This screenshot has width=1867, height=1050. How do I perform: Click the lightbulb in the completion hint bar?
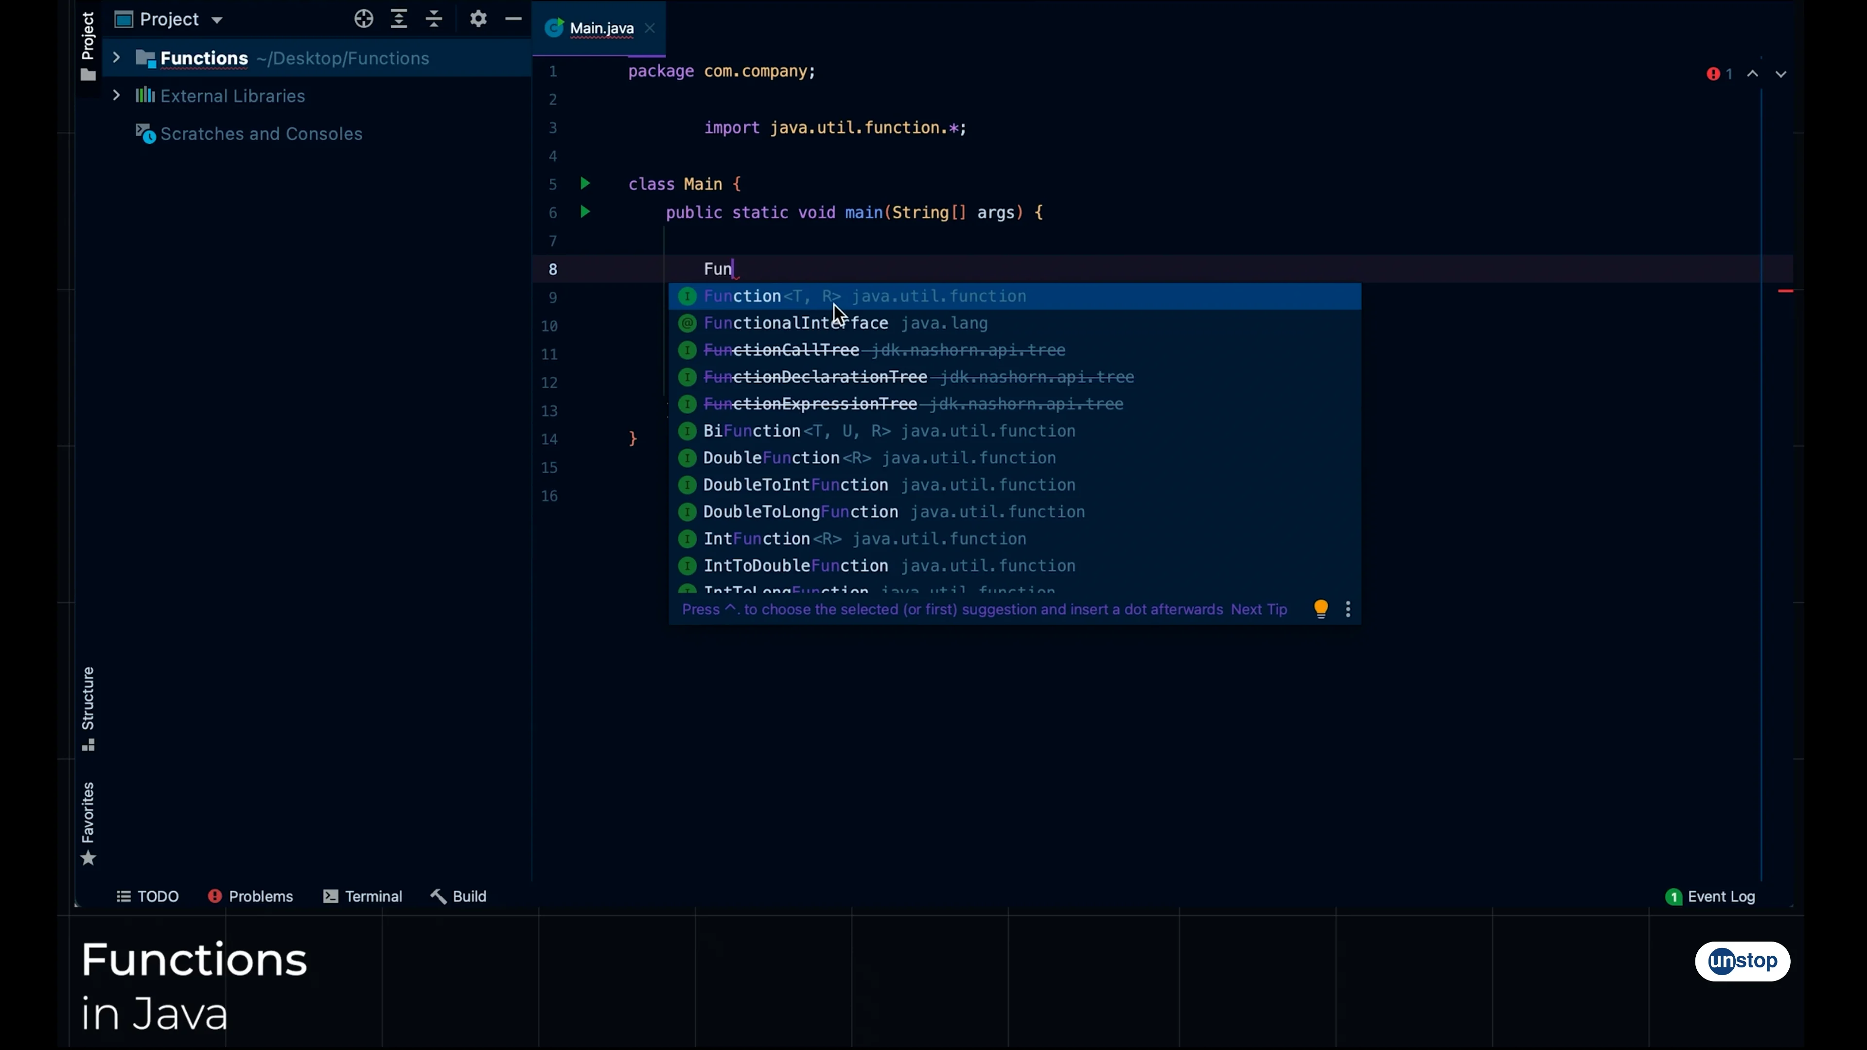pos(1321,610)
